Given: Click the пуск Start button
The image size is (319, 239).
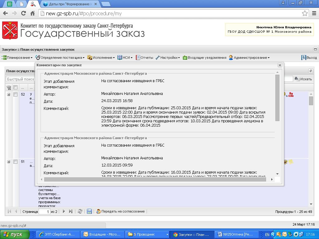Looking at the screenshot, I should [x=15, y=235].
